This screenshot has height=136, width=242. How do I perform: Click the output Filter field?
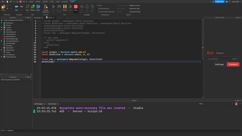pos(216,104)
